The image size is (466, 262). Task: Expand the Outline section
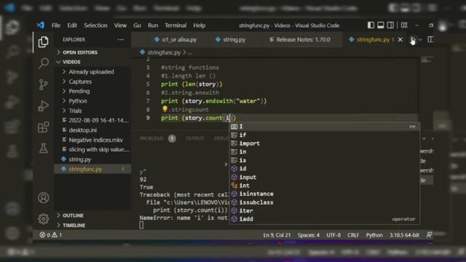[x=92, y=215]
